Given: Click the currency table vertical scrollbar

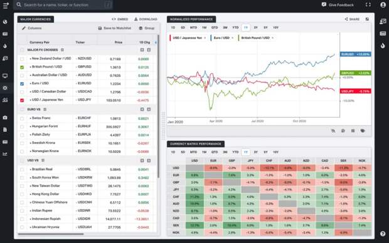Looking at the screenshot, I should 158,106.
